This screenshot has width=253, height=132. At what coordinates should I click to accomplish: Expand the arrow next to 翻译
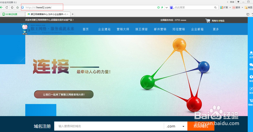tap(242, 7)
